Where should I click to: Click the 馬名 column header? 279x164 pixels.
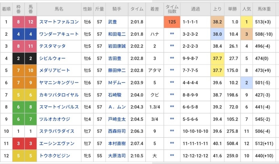(x=59, y=9)
